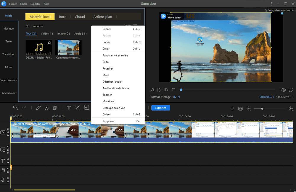Switch to the Chaud tab
Viewport: 296px width, 192px height.
80,17
